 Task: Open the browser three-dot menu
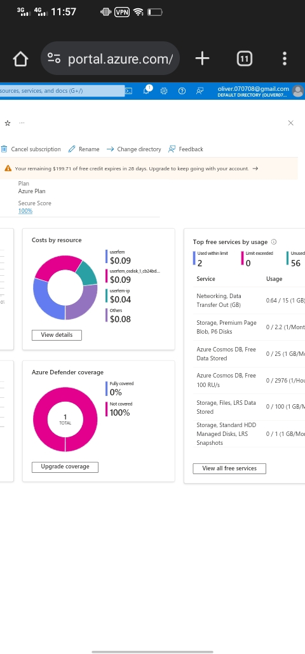[285, 59]
